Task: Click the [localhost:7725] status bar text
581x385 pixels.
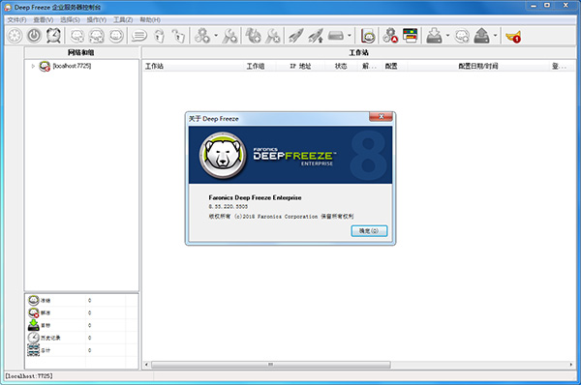Action: click(28, 376)
